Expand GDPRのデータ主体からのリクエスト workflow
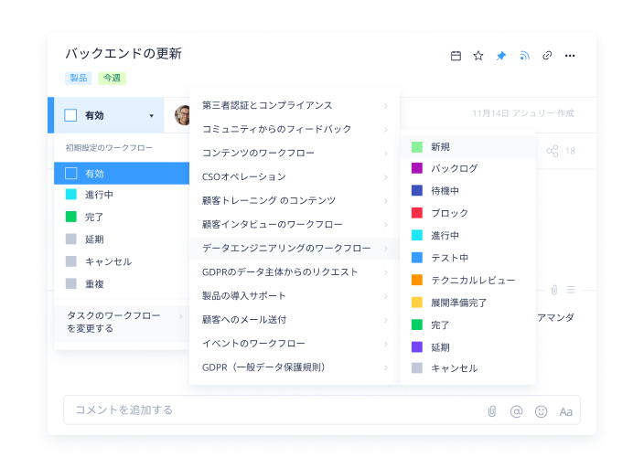The width and height of the screenshot is (644, 468). point(295,272)
